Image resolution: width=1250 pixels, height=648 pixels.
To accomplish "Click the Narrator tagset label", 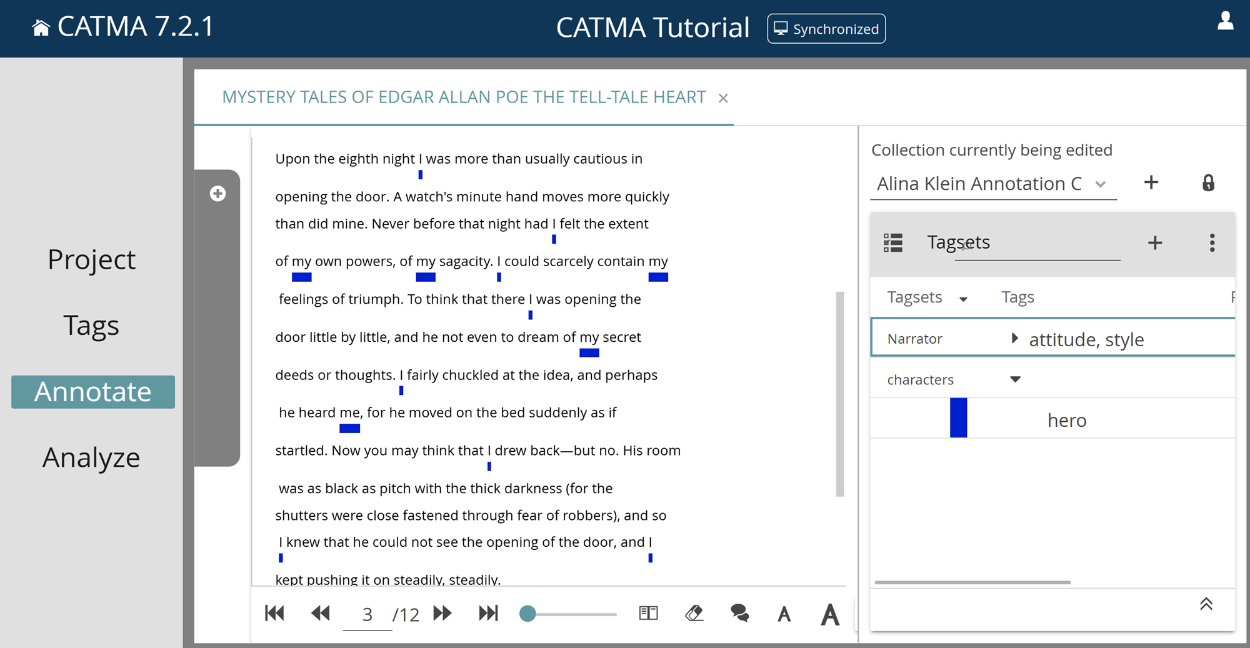I will [914, 339].
